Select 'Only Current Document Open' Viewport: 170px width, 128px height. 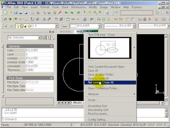[x=110, y=67]
